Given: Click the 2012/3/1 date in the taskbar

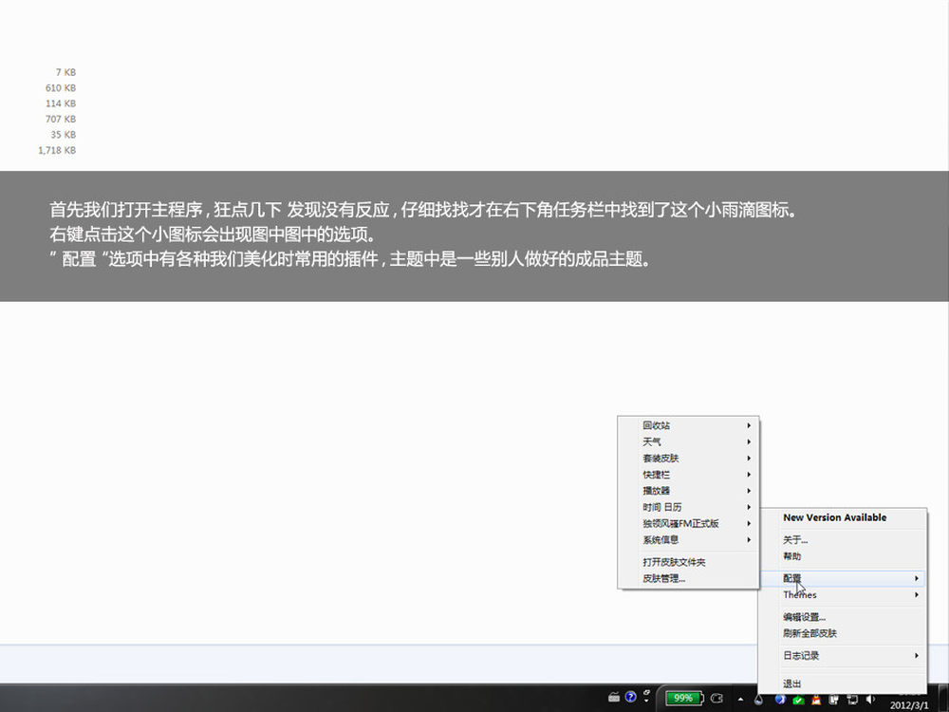Looking at the screenshot, I should point(910,704).
